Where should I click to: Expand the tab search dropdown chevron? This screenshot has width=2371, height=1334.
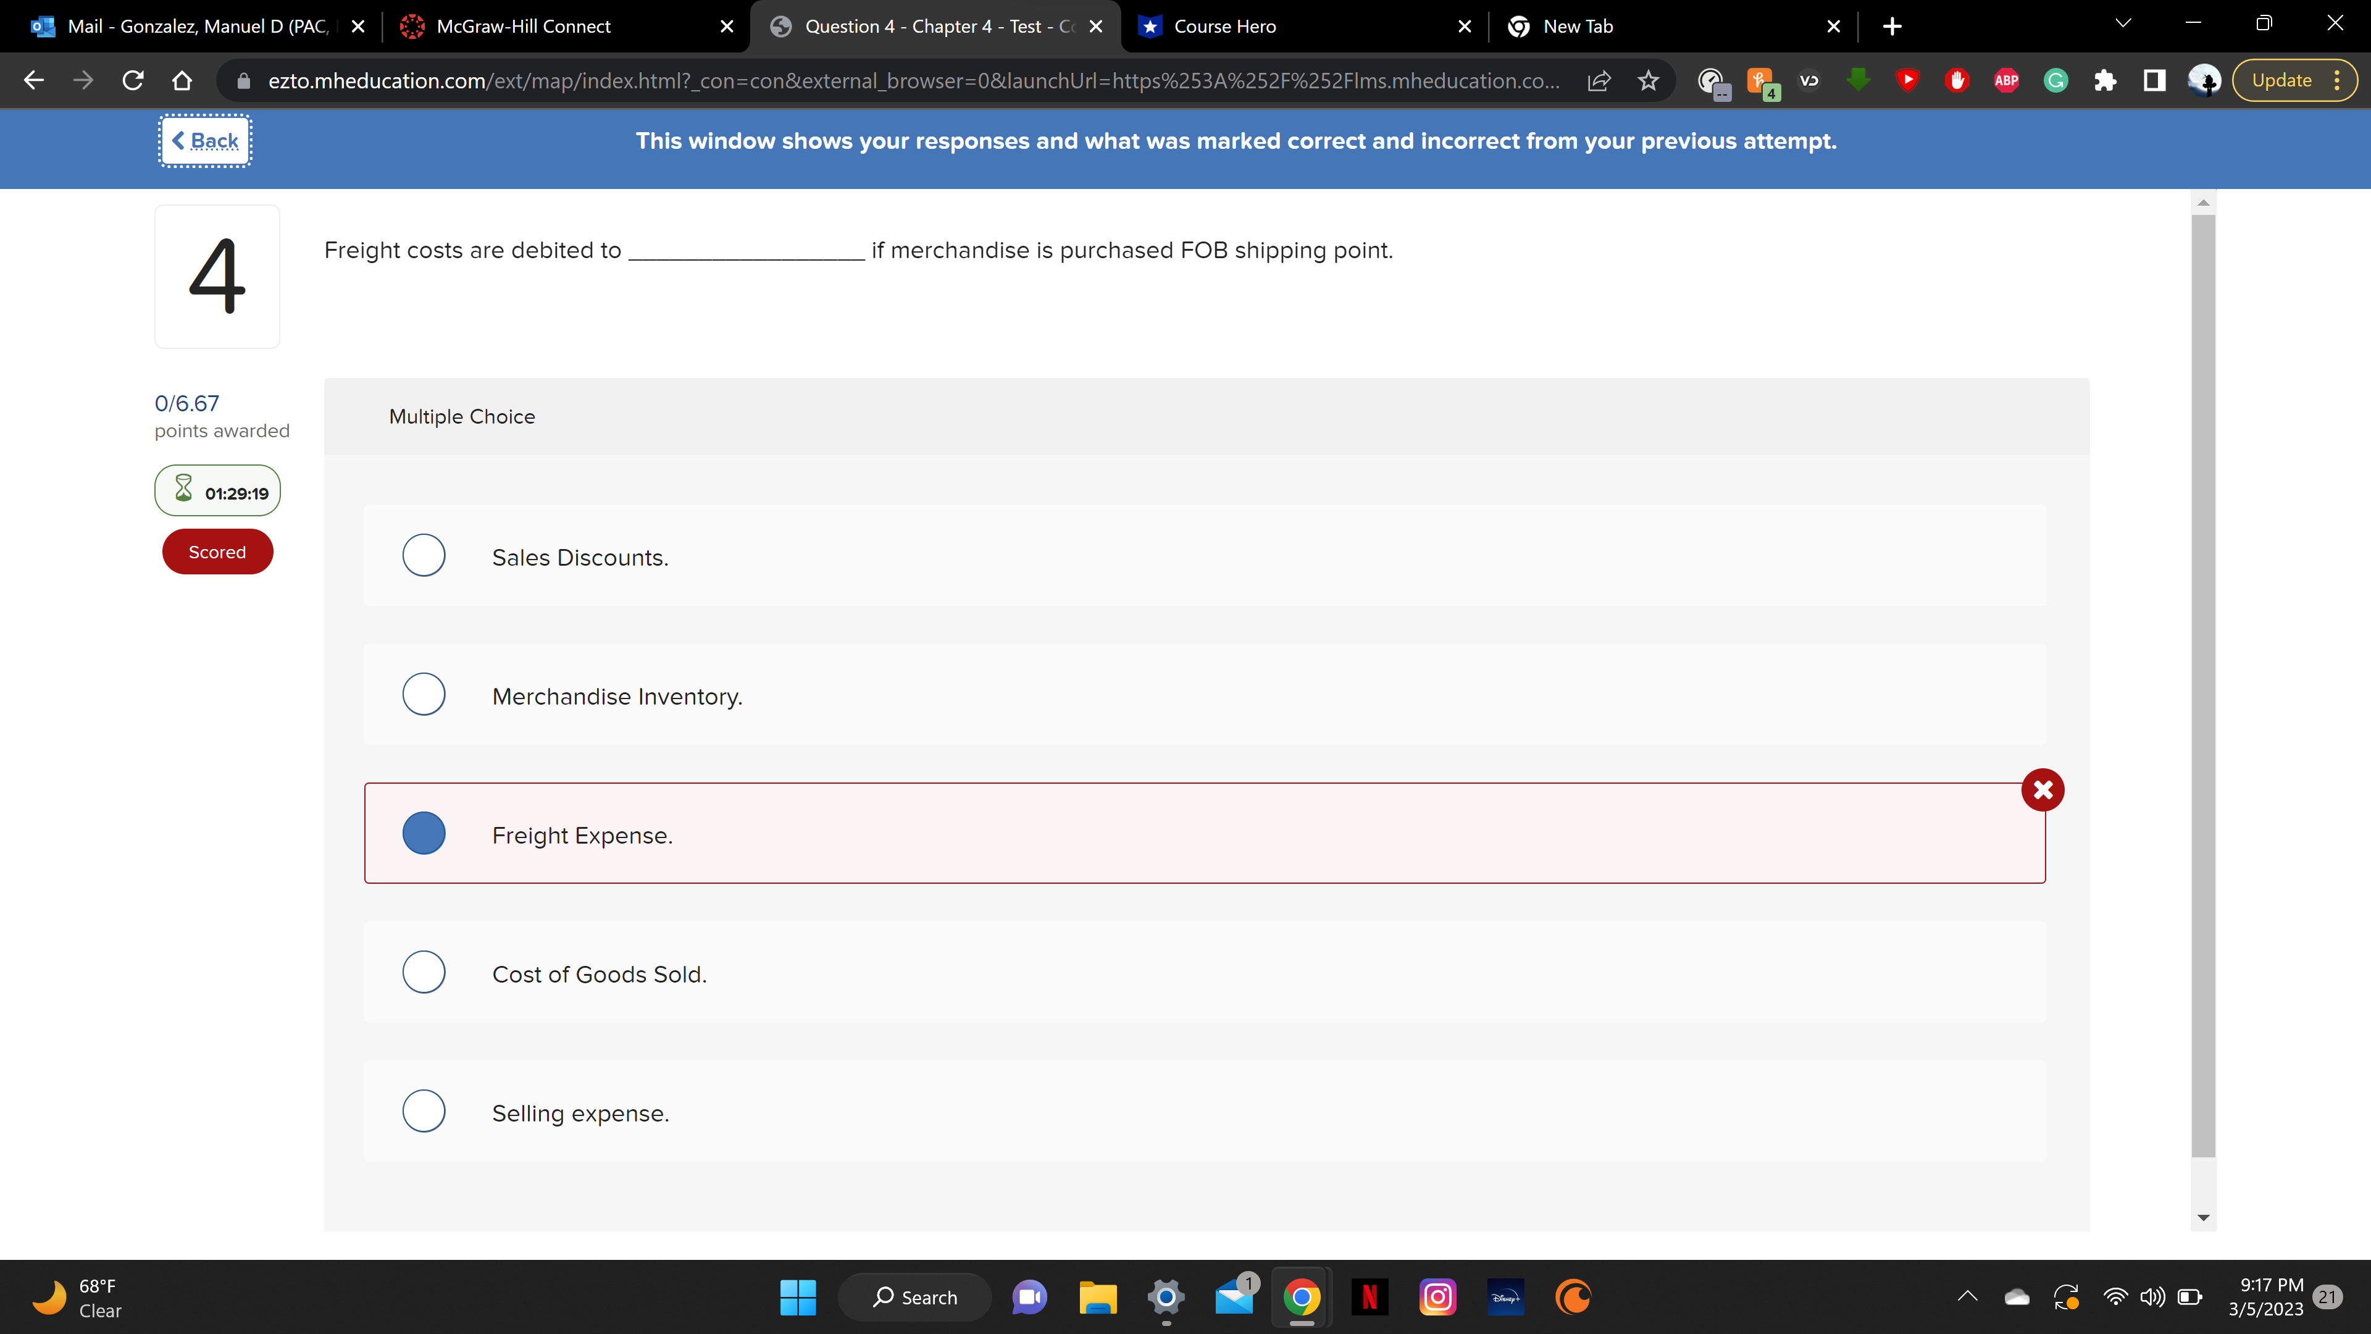(x=2123, y=24)
